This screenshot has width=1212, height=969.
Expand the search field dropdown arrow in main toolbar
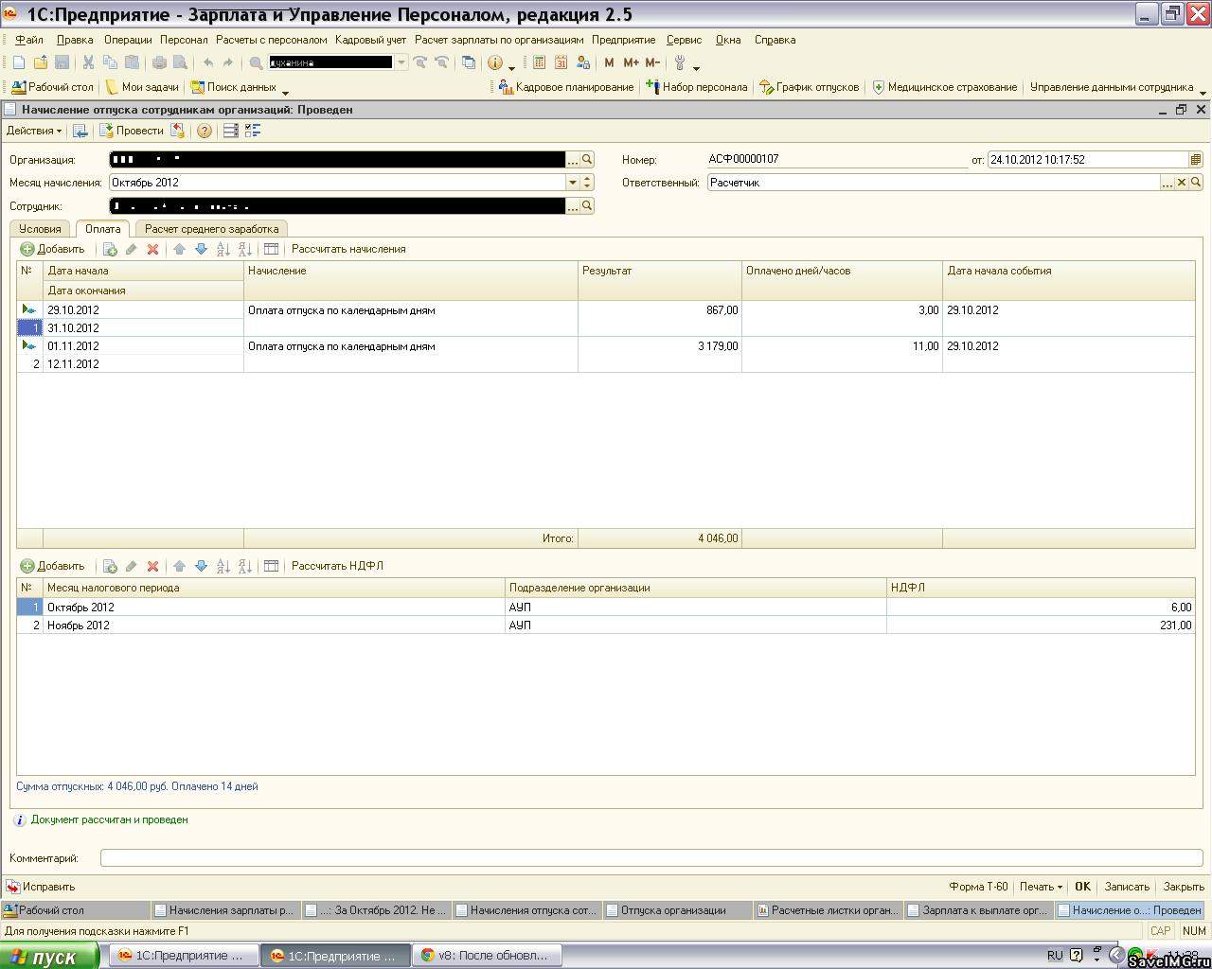tap(401, 62)
